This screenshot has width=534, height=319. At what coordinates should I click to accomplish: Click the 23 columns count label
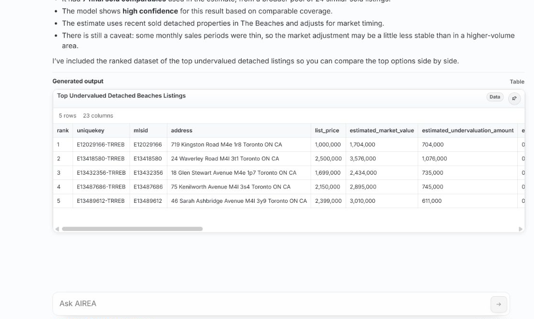pyautogui.click(x=98, y=116)
